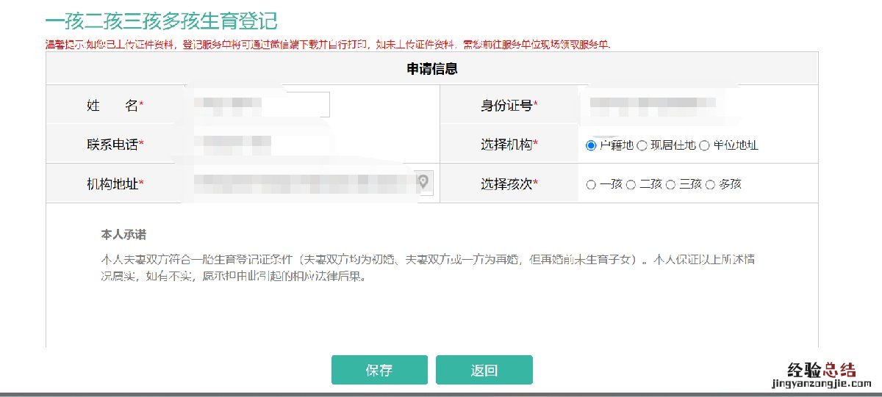This screenshot has width=882, height=397.
Task: Focus the 姓名 input field
Action: click(x=261, y=105)
